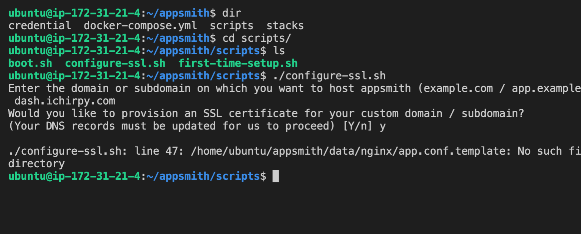Select the 'first-time-setup.sh' script name
The width and height of the screenshot is (581, 234).
238,63
